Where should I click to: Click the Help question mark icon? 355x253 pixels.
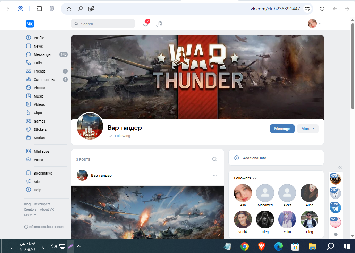tap(28, 189)
